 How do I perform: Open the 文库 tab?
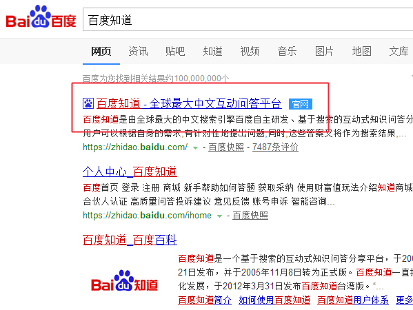[399, 51]
